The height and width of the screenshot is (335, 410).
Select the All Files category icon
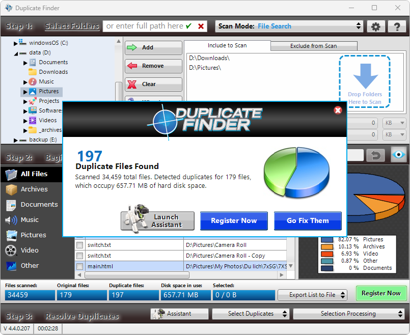(11, 174)
